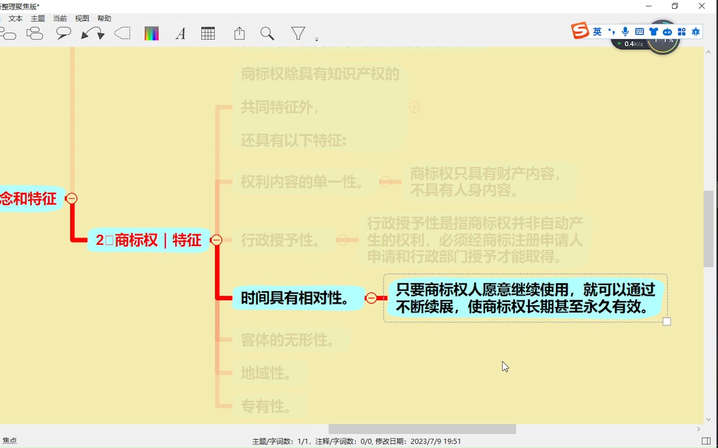Click the horizontal scrollbar at the bottom
The height and width of the screenshot is (448, 718).
(x=422, y=429)
